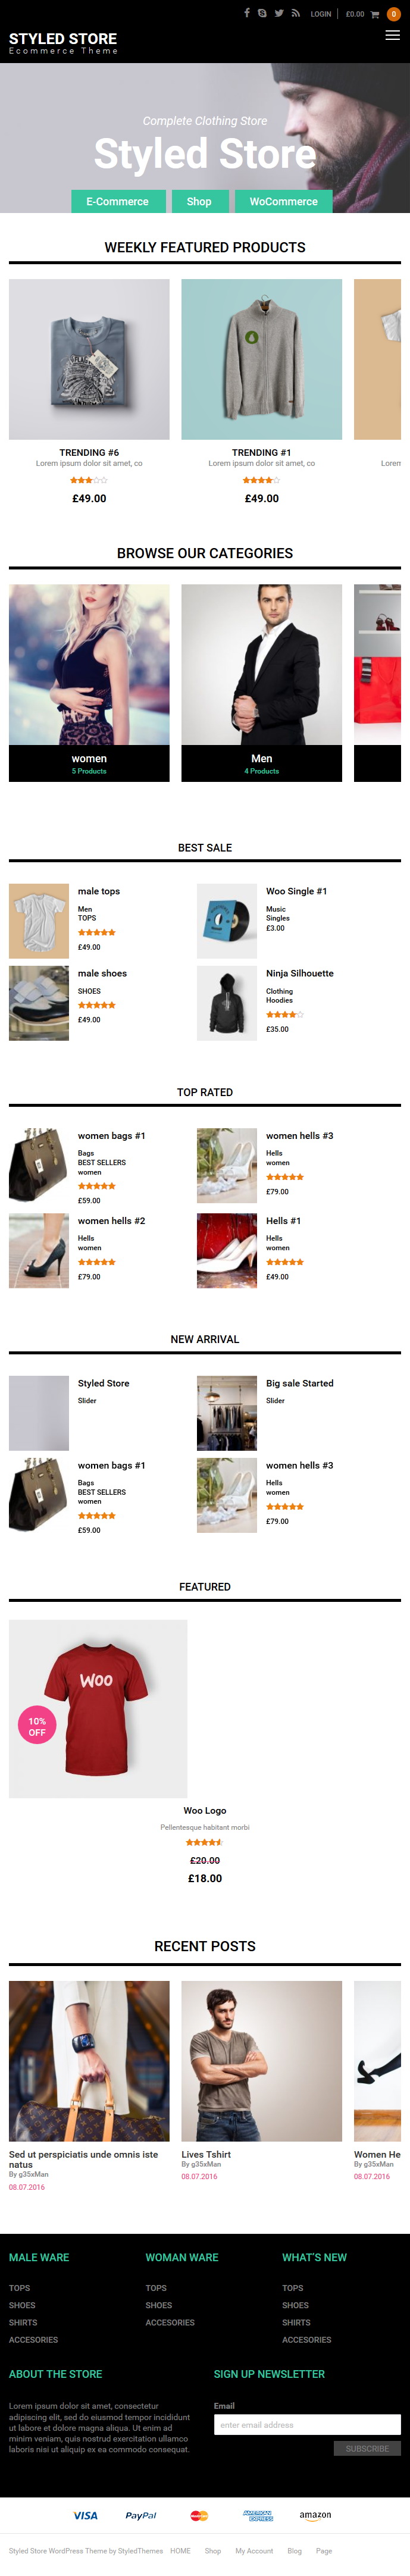Screen dimensions: 410x2576
Task: Open the shopping cart icon
Action: pyautogui.click(x=375, y=14)
